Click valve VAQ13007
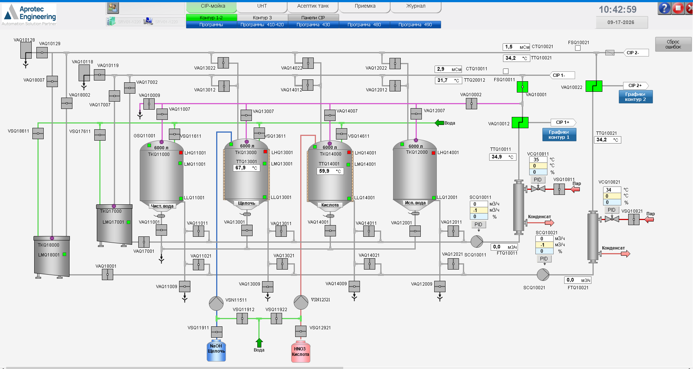 (x=246, y=115)
